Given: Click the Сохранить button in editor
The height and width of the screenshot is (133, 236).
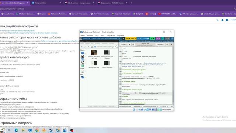Looking at the screenshot, I should coord(160,44).
